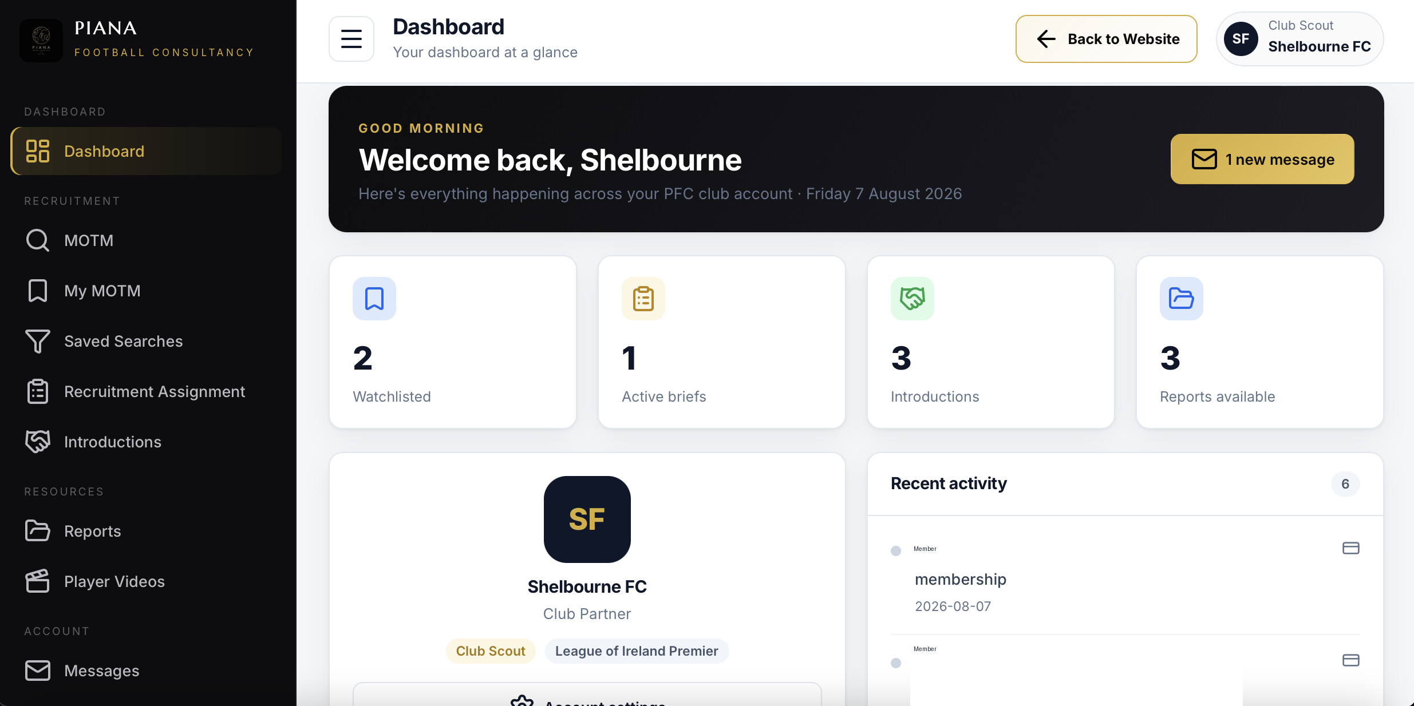Click the Welcome back, Shelbourne heading
Image resolution: width=1414 pixels, height=706 pixels.
coord(550,160)
